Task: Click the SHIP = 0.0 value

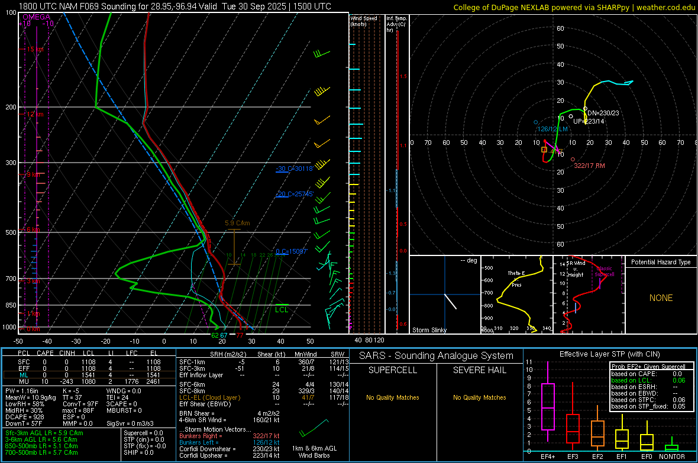Action: (139, 452)
